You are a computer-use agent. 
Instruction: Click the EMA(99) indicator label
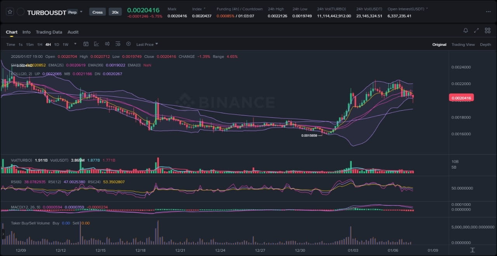click(96, 65)
